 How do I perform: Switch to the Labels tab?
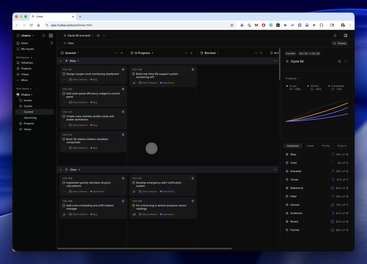coord(310,146)
